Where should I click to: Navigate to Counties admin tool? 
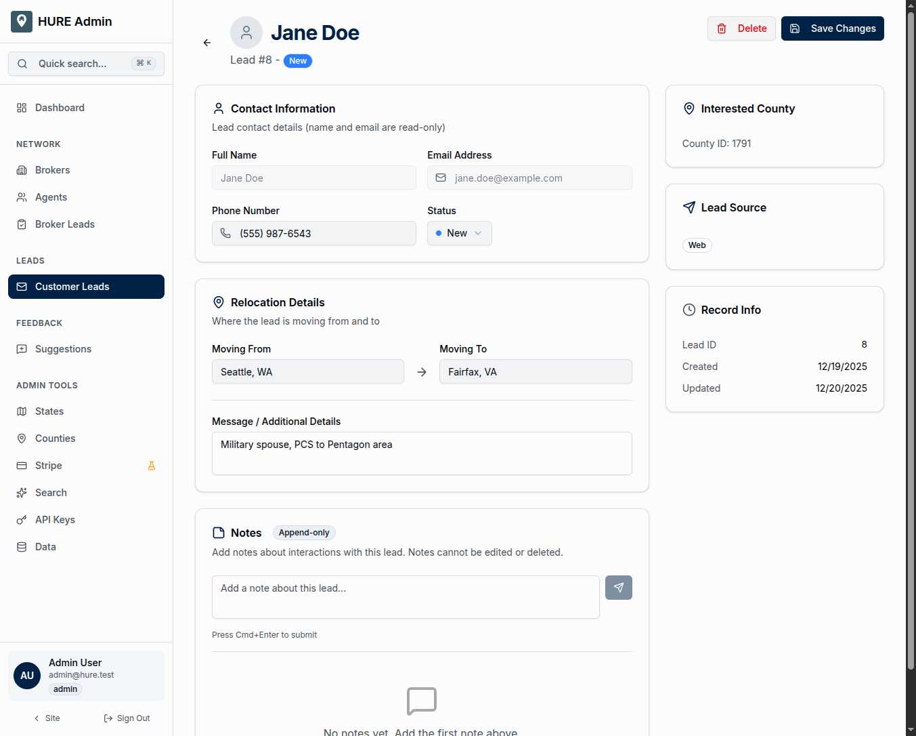(55, 438)
